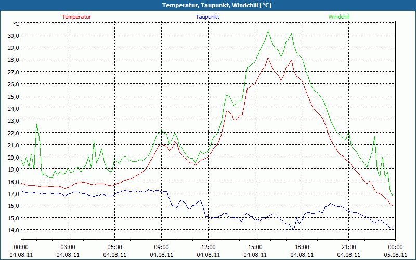Click the '15:00' time axis label
This screenshot has width=416, height=260.
[255, 248]
